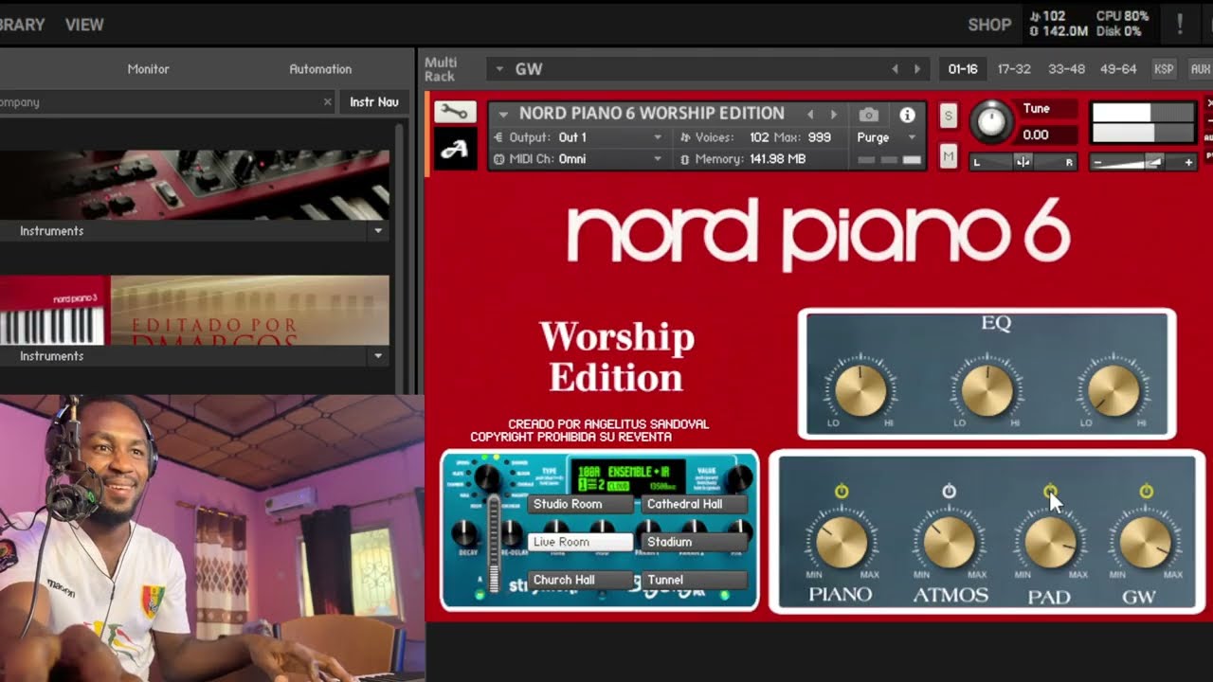Click next multi arrow beside GW
This screenshot has height=682, width=1213.
(x=916, y=69)
